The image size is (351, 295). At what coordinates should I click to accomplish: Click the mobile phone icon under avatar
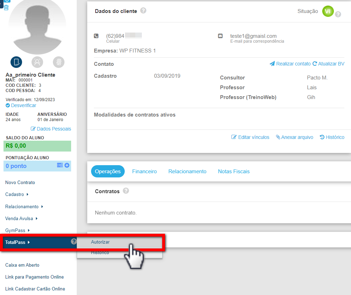click(16, 62)
